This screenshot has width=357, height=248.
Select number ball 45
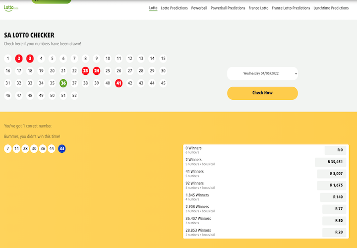(163, 83)
